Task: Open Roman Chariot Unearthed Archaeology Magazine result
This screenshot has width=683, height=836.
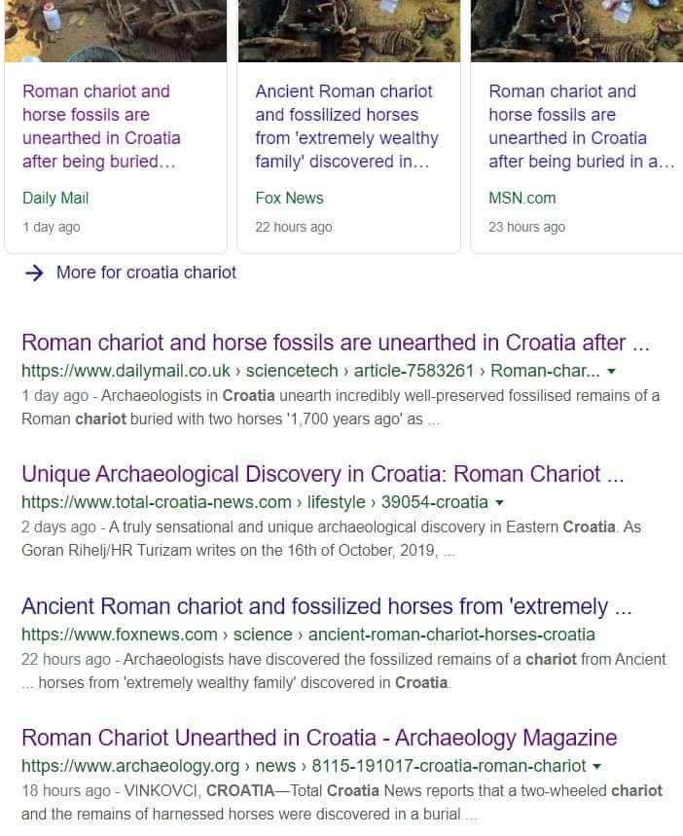Action: (319, 738)
